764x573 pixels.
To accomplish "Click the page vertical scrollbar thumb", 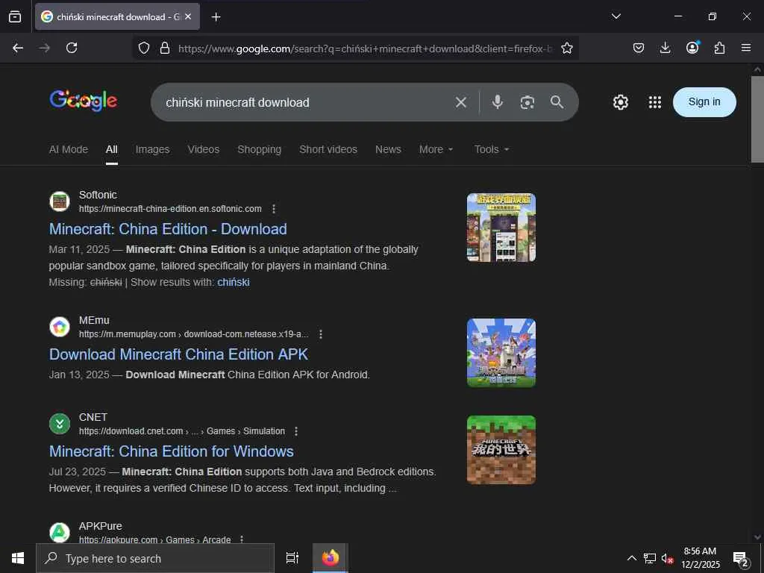I will [757, 119].
